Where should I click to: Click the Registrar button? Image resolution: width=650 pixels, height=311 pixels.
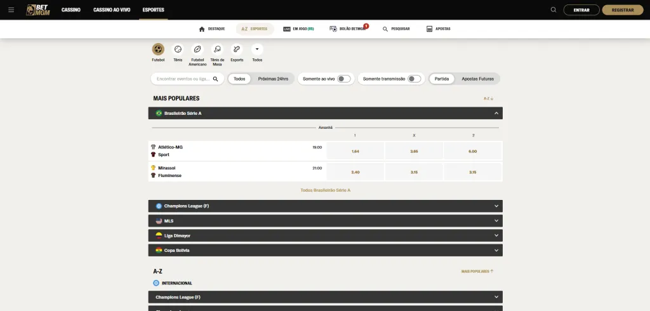(x=623, y=10)
